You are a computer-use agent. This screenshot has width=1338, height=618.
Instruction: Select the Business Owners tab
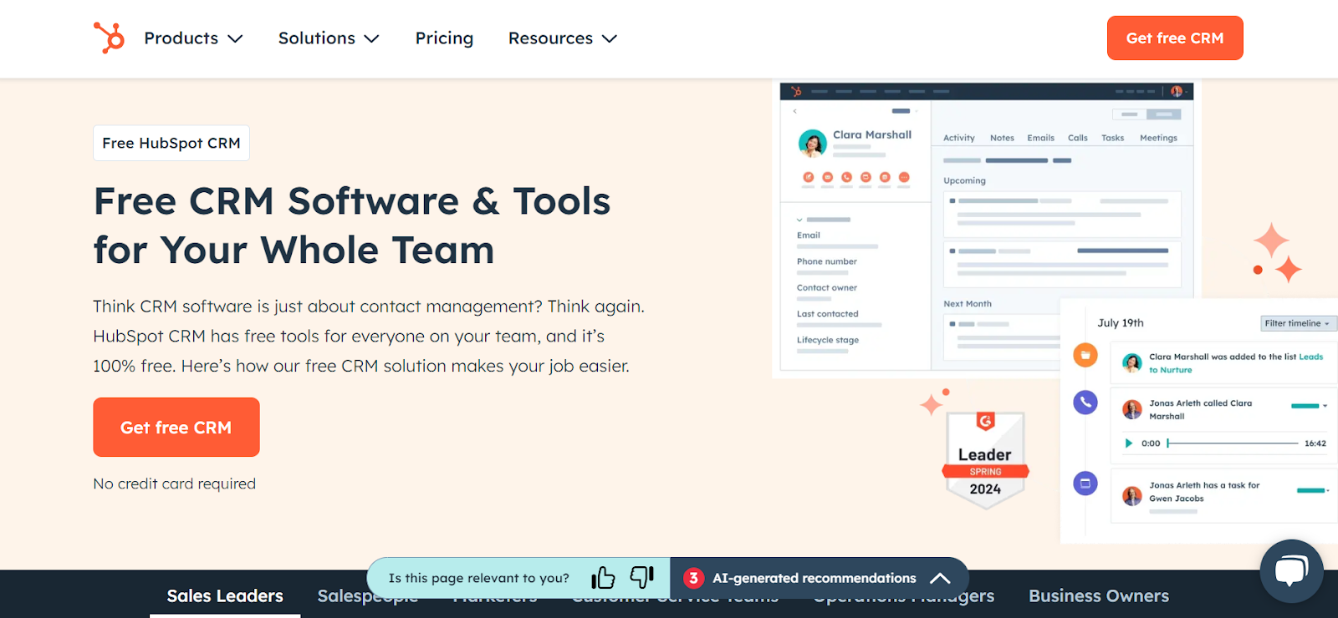(1099, 596)
